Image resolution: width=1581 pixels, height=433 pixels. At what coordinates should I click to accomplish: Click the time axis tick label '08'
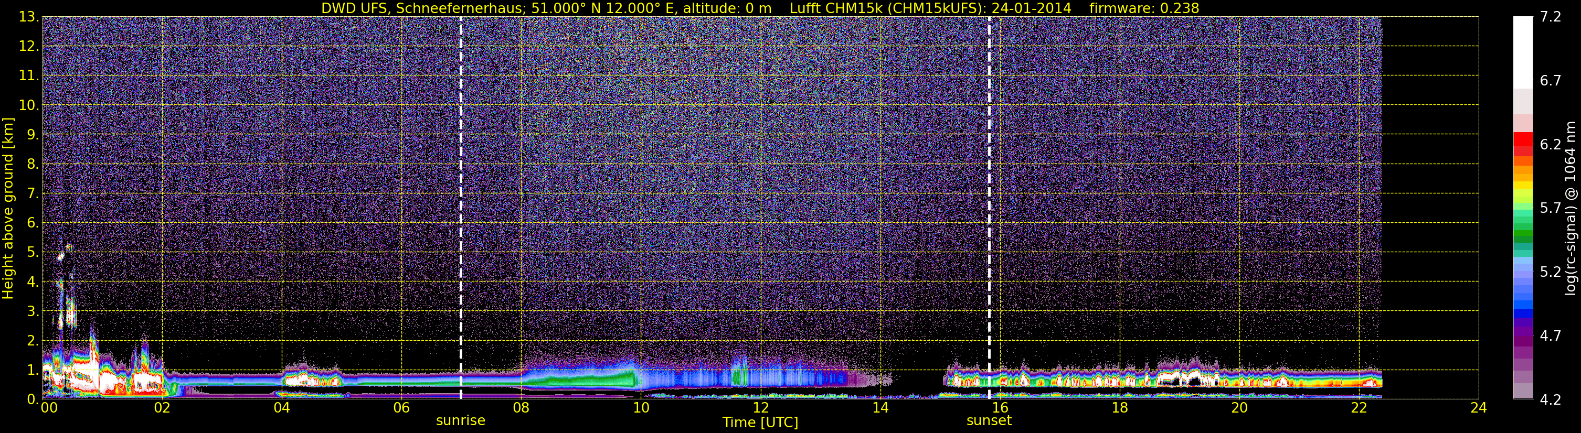[521, 408]
